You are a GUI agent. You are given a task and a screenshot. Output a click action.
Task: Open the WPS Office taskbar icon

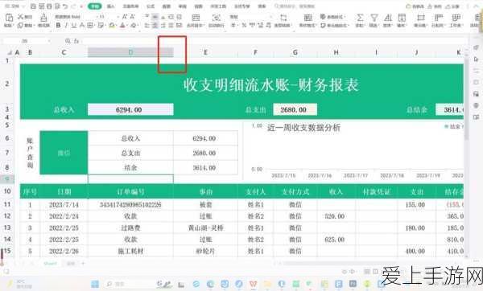point(254,284)
